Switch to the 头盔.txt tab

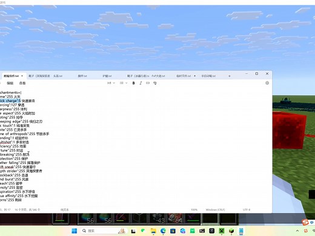[58, 76]
